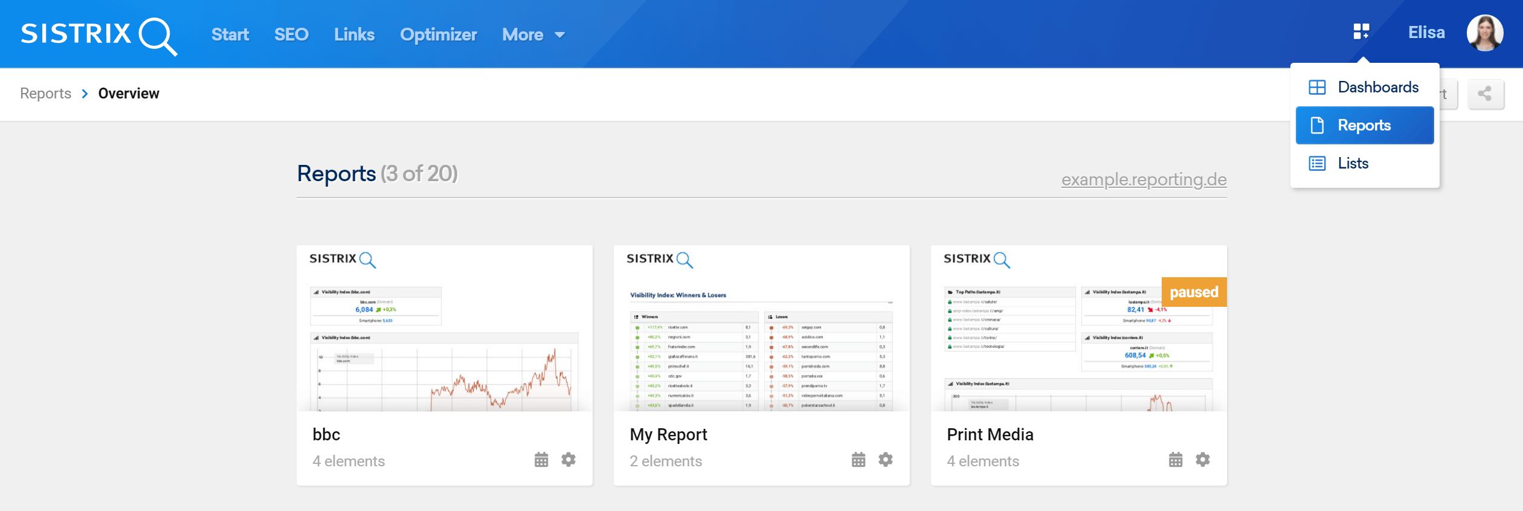1523x511 pixels.
Task: Go to the SEO navigation tab
Action: (x=291, y=35)
